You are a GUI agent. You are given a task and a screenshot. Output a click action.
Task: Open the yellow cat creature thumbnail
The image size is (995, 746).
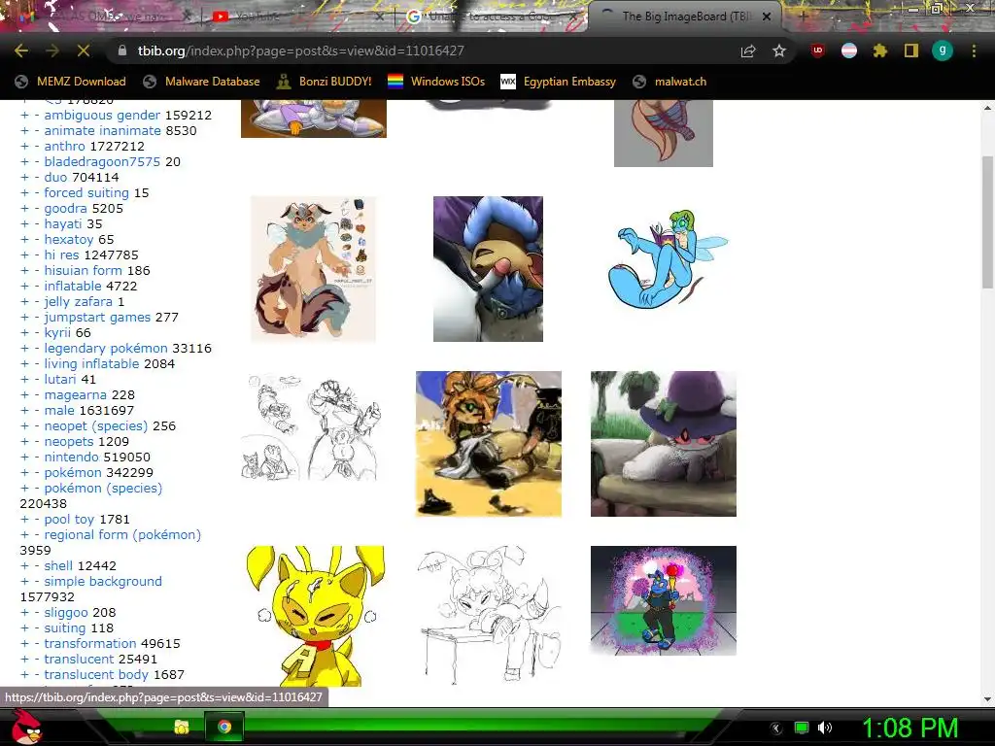click(x=315, y=616)
